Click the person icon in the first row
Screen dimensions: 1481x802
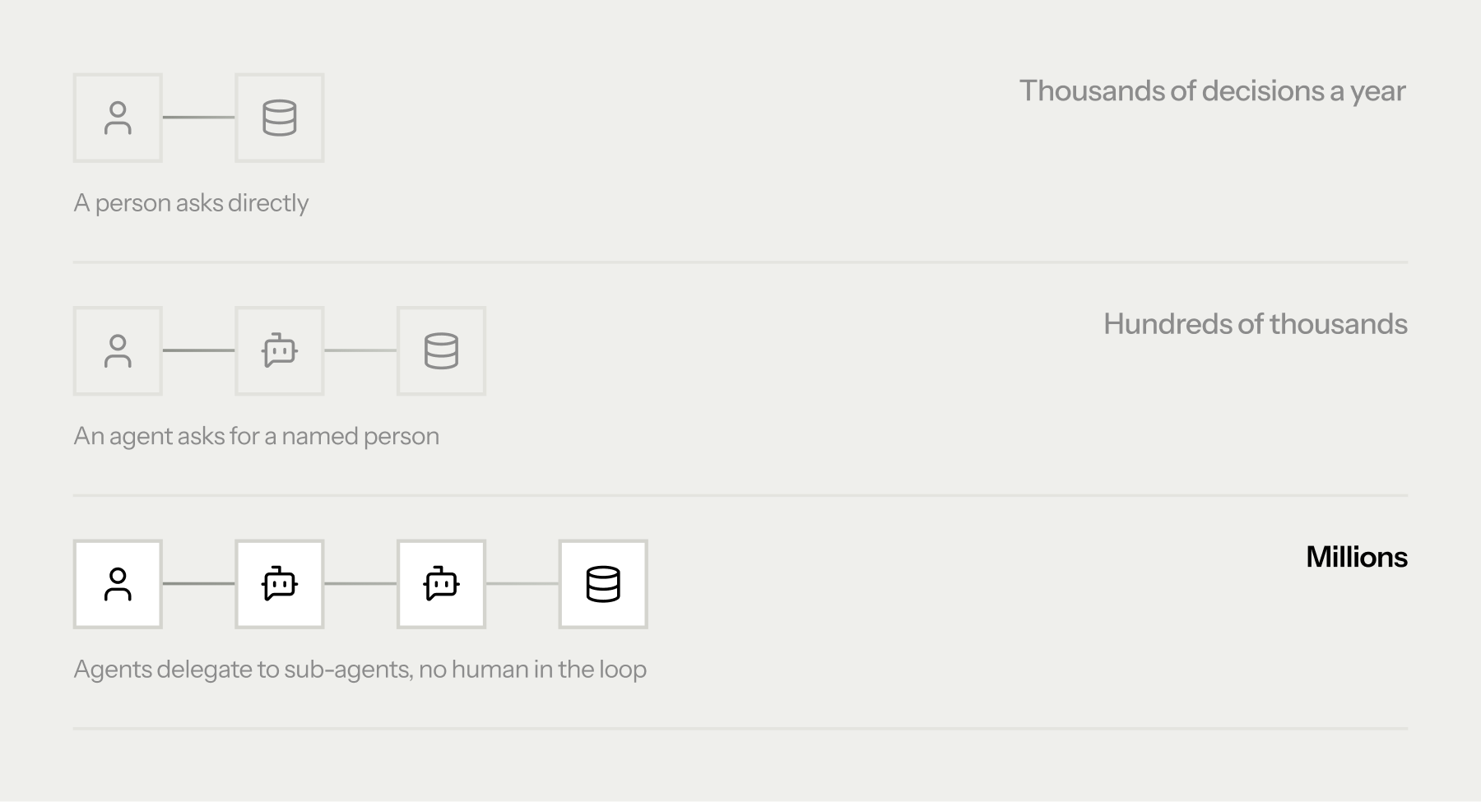(x=118, y=118)
